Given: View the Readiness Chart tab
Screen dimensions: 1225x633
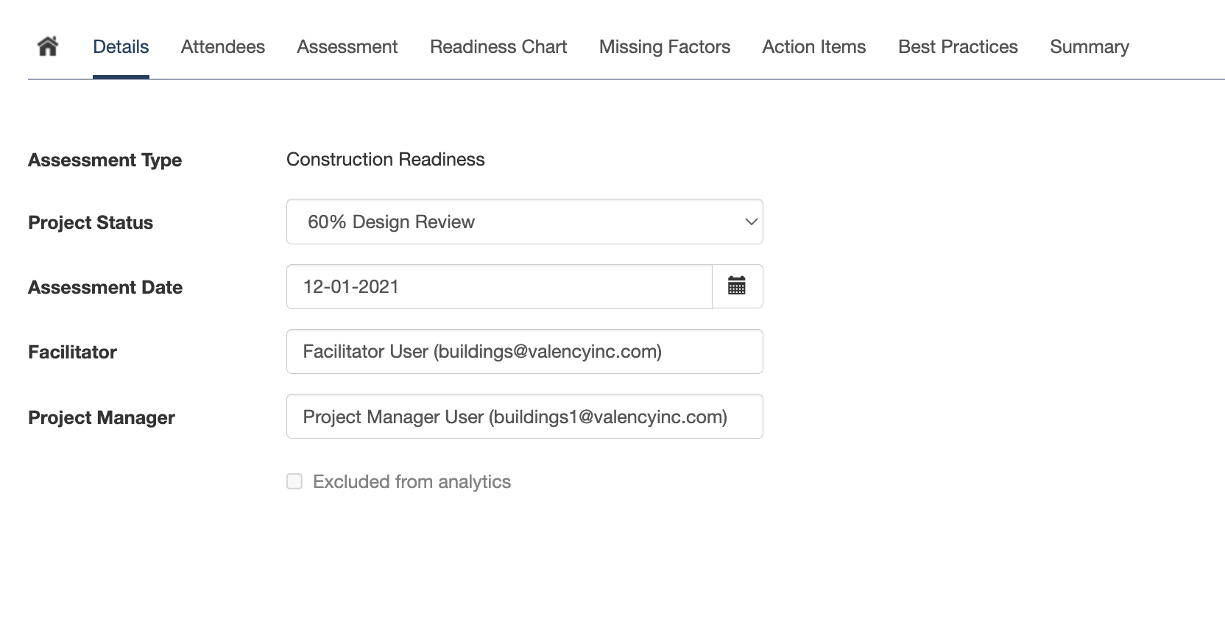Looking at the screenshot, I should 498,46.
